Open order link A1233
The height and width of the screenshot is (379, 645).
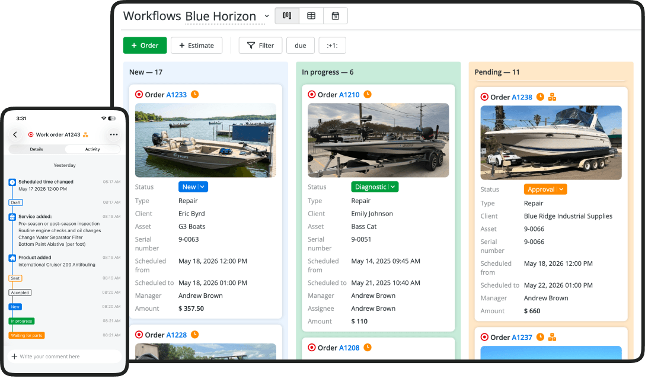[x=177, y=95]
